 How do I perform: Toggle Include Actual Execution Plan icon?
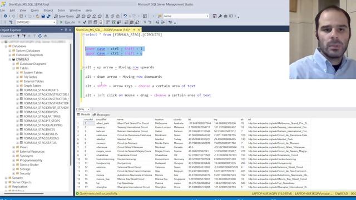107,22
